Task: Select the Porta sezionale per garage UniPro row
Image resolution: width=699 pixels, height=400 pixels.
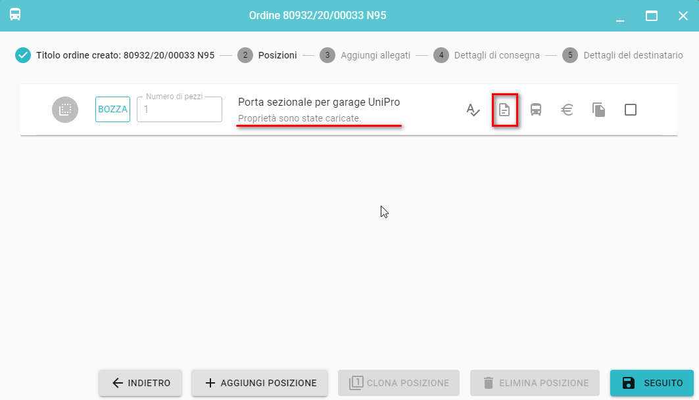Action: point(319,103)
